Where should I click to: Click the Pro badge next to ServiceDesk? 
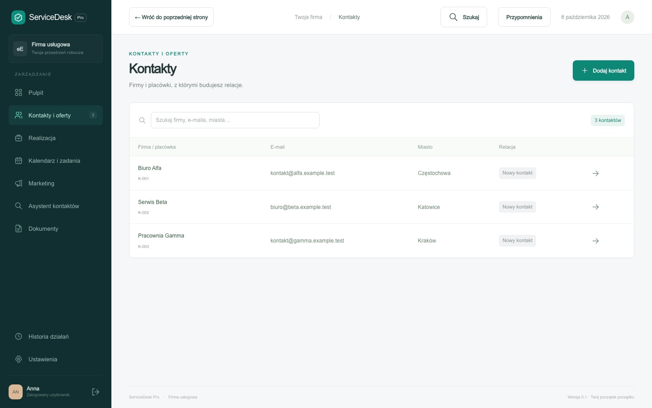click(x=81, y=18)
